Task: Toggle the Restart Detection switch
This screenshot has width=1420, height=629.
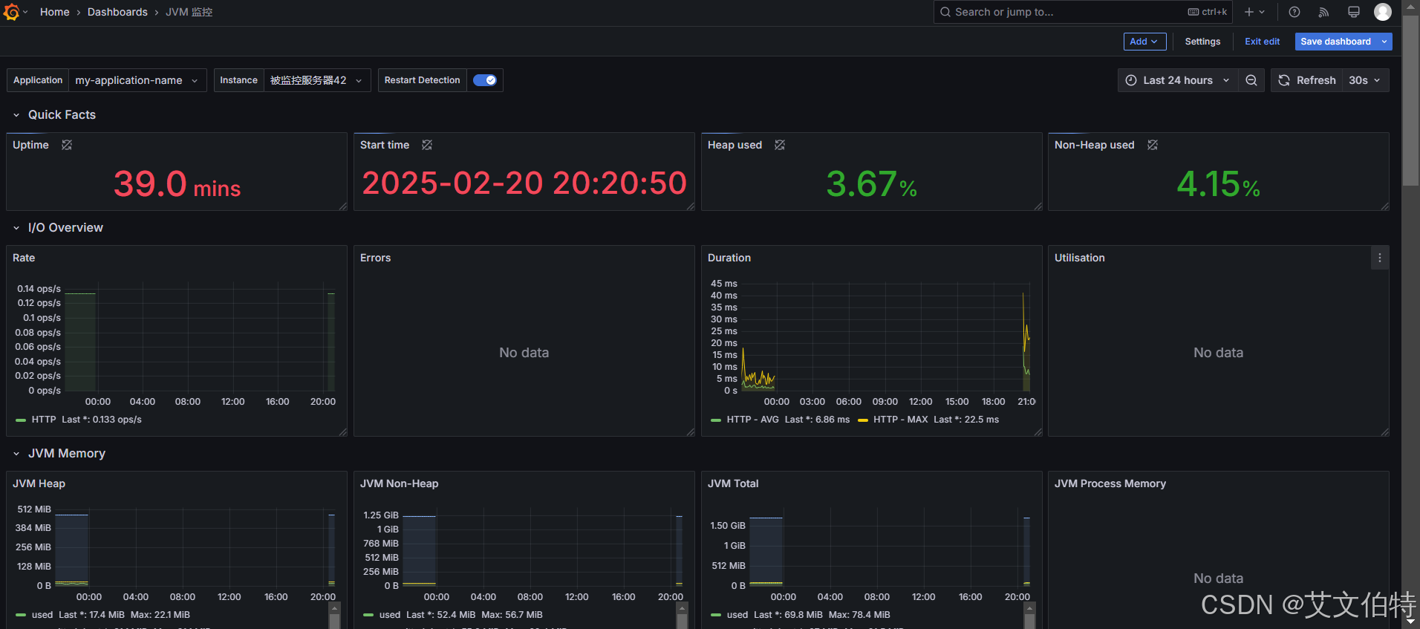Action: point(485,80)
